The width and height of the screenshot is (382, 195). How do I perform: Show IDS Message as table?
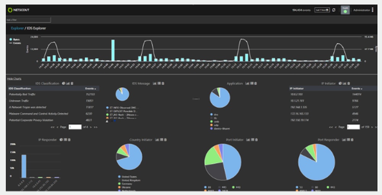click(x=159, y=83)
